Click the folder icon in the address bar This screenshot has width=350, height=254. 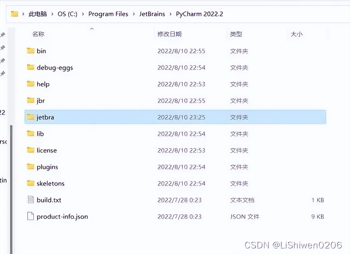tap(14, 14)
